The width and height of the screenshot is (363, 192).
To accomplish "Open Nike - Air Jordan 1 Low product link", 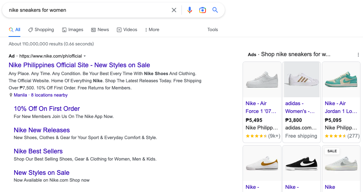I will [x=341, y=107].
